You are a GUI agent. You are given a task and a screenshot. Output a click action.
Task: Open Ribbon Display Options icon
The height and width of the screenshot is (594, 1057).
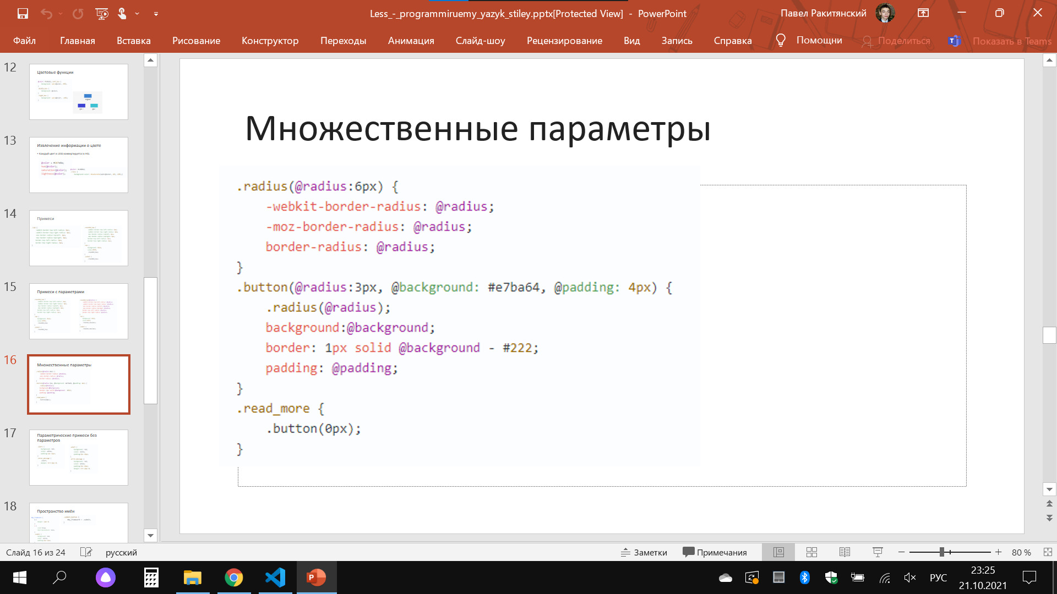click(x=923, y=13)
